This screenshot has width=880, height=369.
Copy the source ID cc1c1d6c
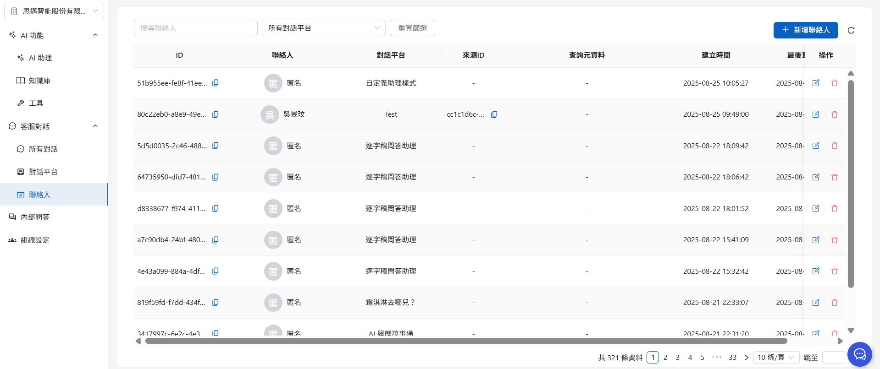[x=494, y=114]
